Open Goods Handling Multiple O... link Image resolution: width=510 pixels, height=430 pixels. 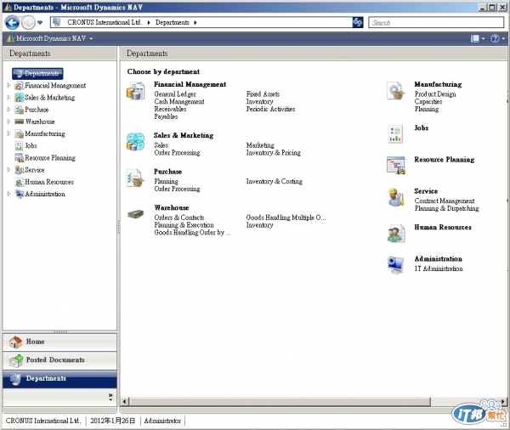[x=286, y=218]
